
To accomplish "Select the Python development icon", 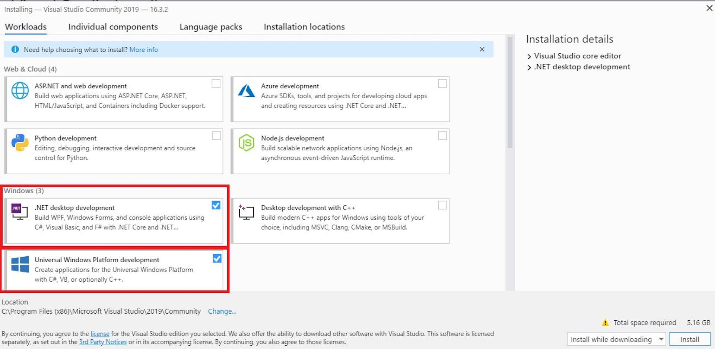I will 20,142.
